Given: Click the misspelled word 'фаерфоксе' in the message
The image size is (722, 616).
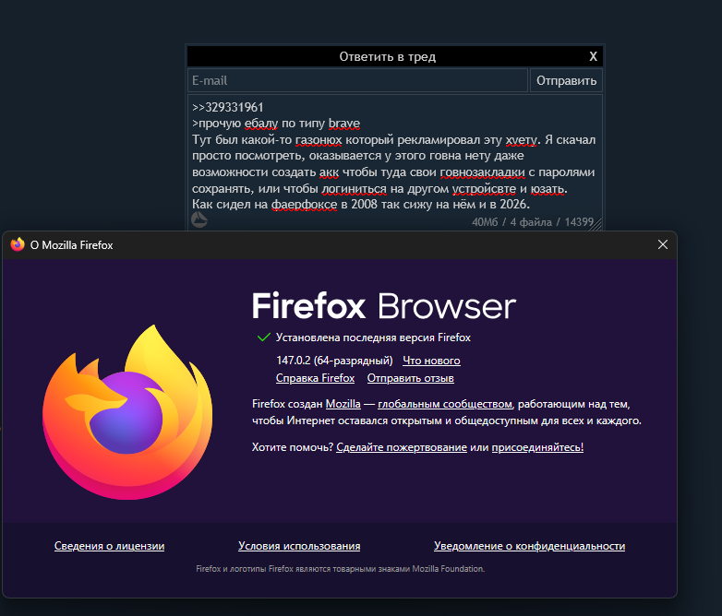Looking at the screenshot, I should pyautogui.click(x=304, y=205).
